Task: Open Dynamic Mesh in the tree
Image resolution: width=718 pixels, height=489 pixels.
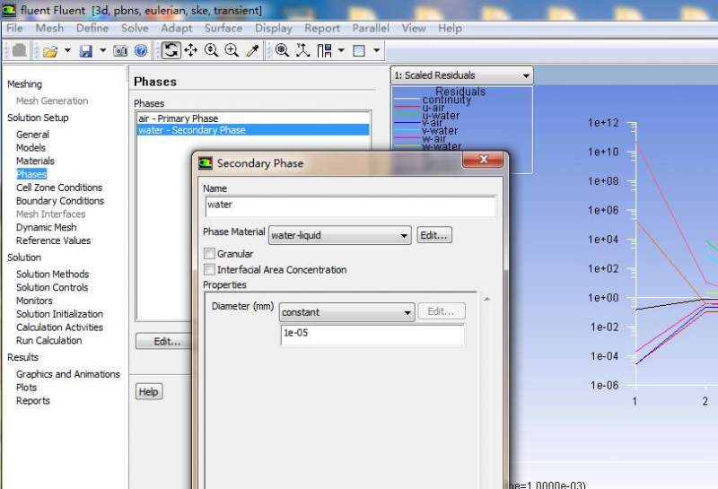Action: click(47, 228)
